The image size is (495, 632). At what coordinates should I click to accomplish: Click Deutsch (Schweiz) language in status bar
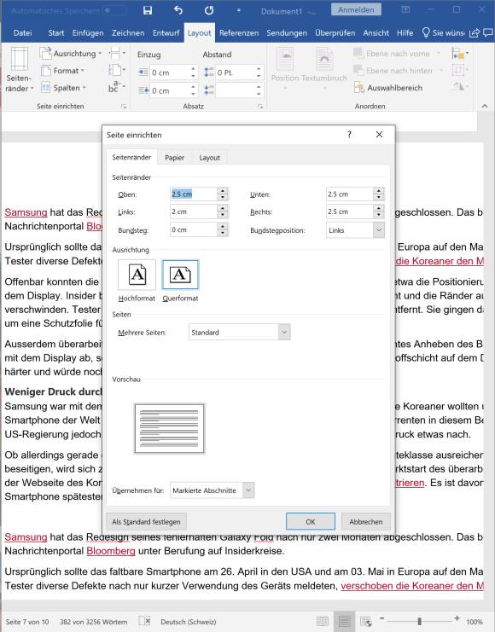coord(189,622)
